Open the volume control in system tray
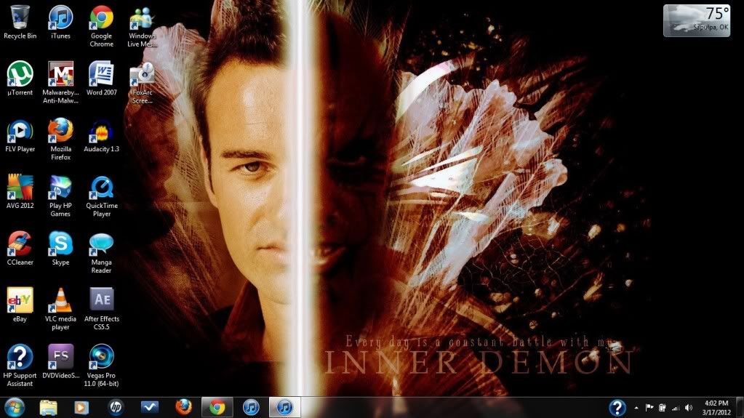The height and width of the screenshot is (418, 744). pos(689,408)
